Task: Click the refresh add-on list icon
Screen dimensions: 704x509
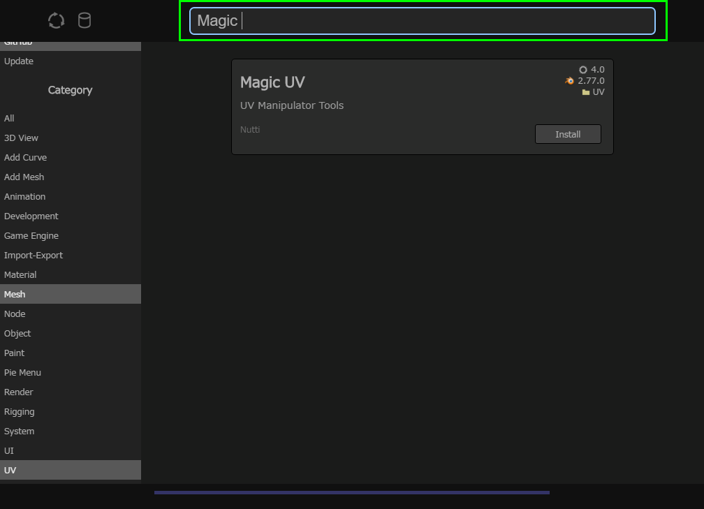Action: pyautogui.click(x=56, y=21)
